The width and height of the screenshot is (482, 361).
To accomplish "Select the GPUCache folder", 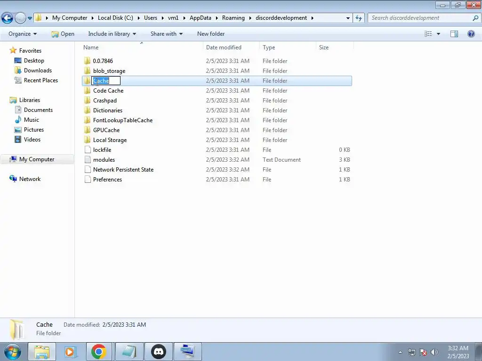I will coord(106,130).
